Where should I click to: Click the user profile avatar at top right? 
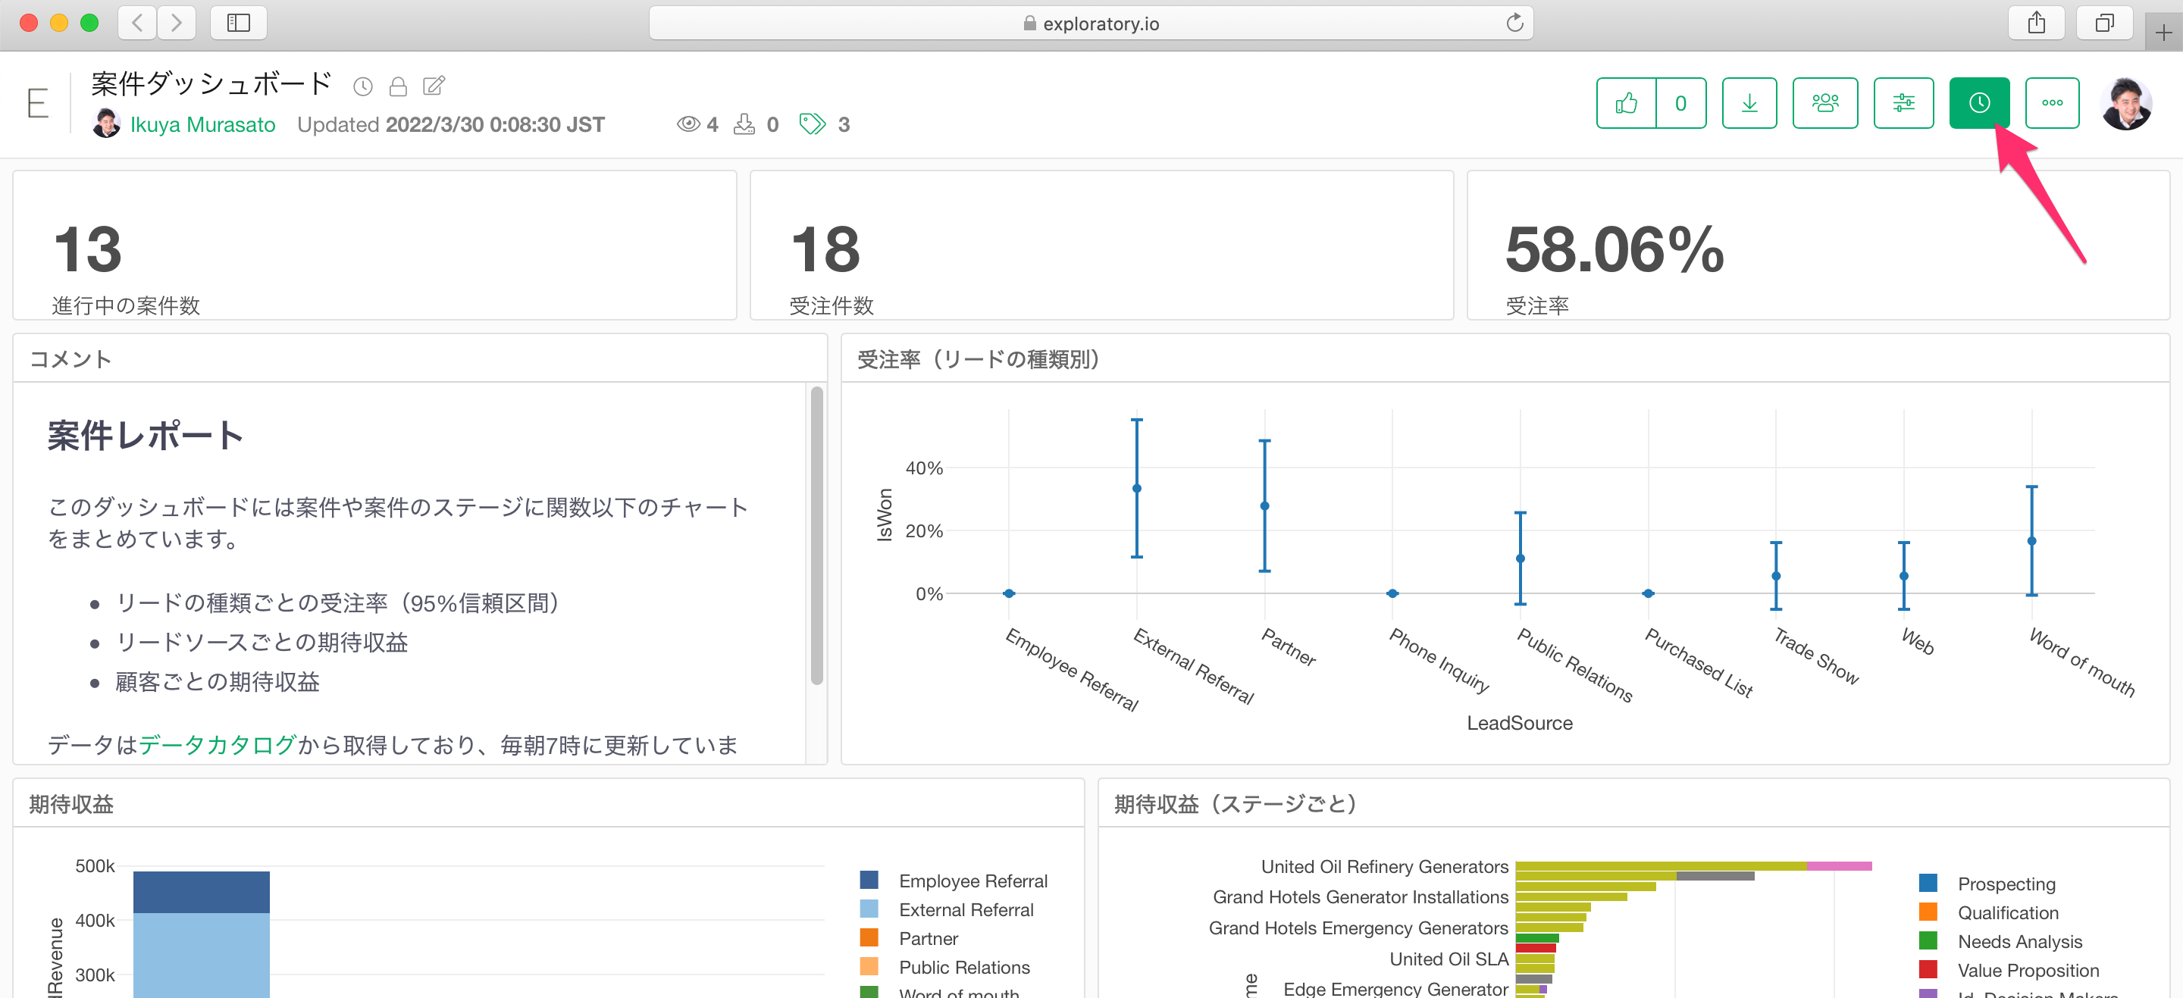tap(2125, 103)
